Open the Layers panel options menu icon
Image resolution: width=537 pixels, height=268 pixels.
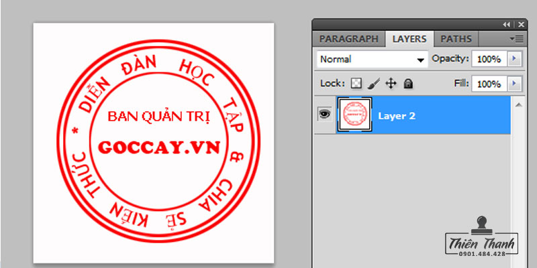tap(516, 39)
